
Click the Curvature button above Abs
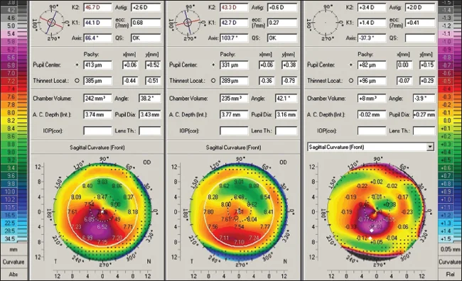(x=14, y=262)
